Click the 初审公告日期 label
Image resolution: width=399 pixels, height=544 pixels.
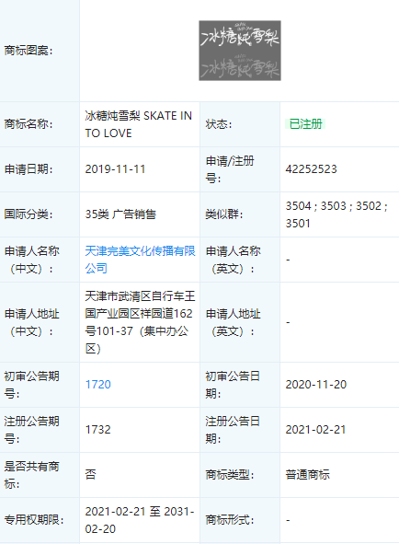pyautogui.click(x=233, y=385)
